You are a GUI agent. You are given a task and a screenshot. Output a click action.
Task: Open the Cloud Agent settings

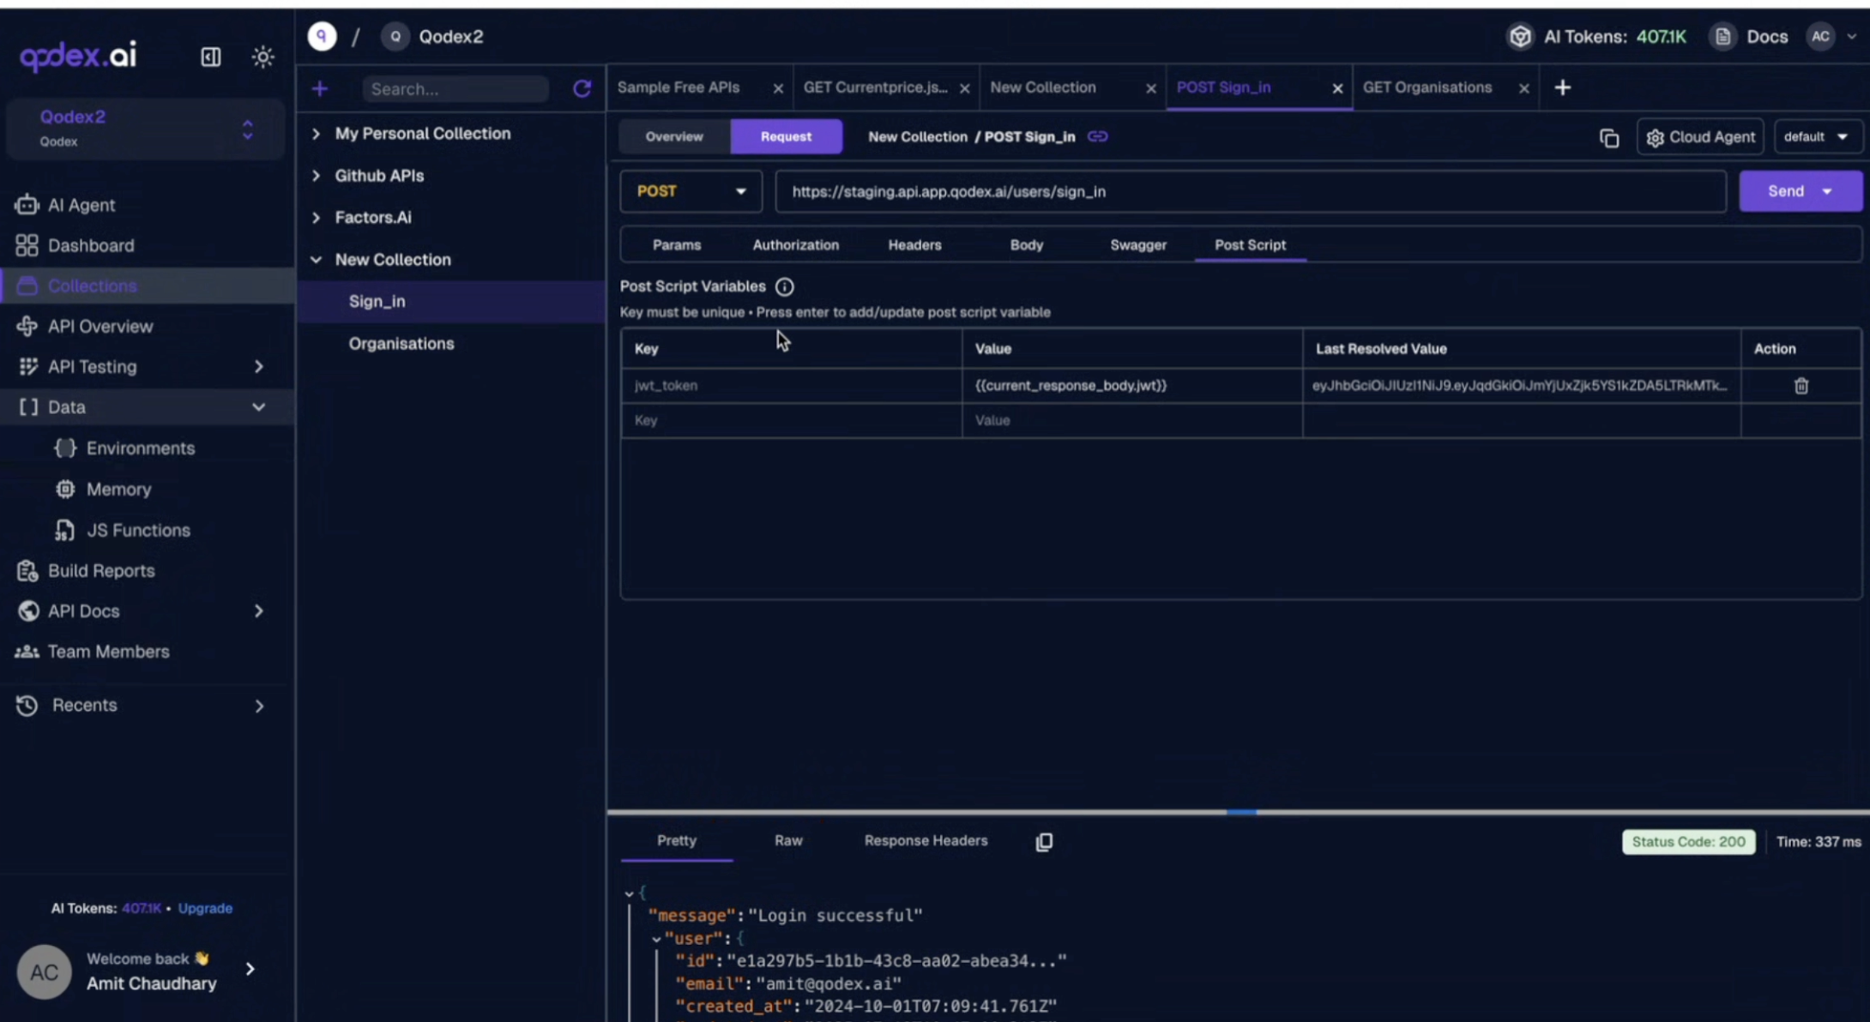click(x=1699, y=137)
